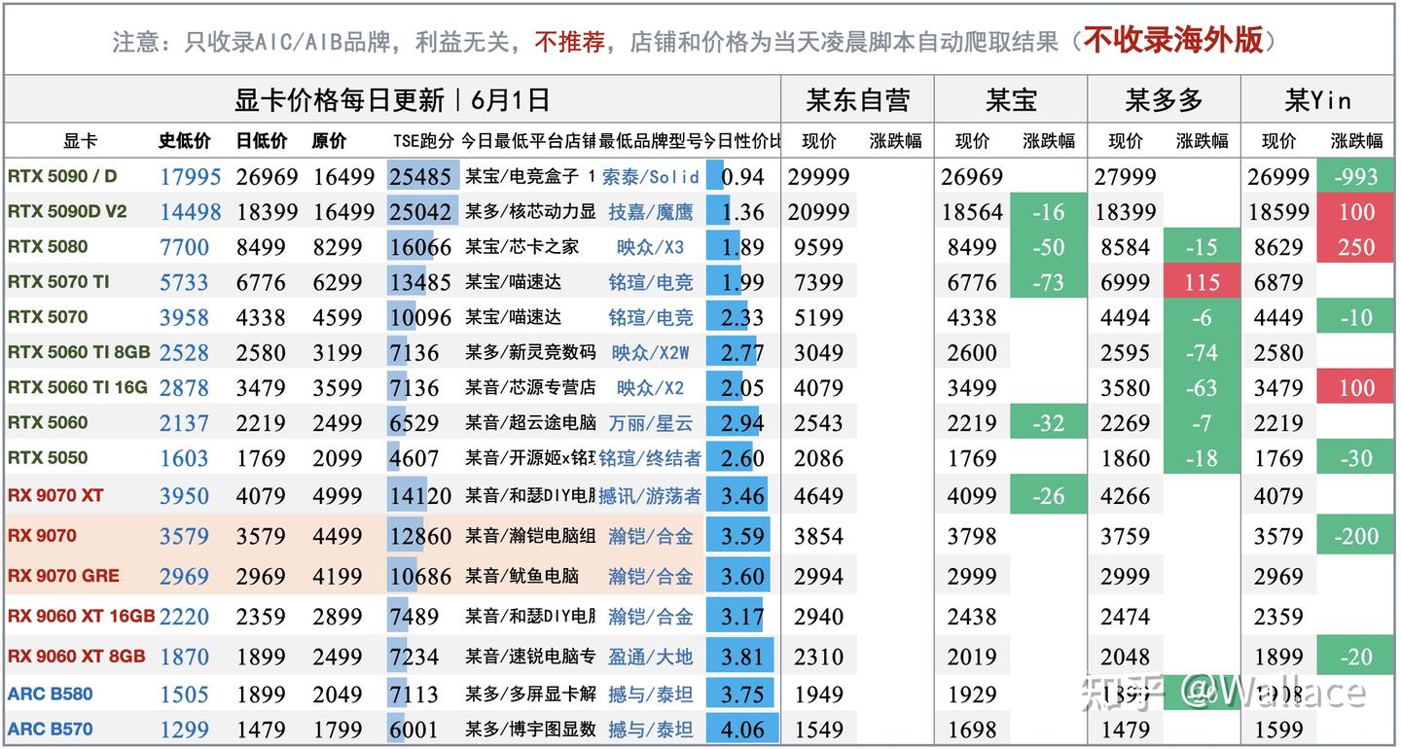1401x749 pixels.
Task: Click the 某多多 price 27999
Action: pyautogui.click(x=1126, y=177)
